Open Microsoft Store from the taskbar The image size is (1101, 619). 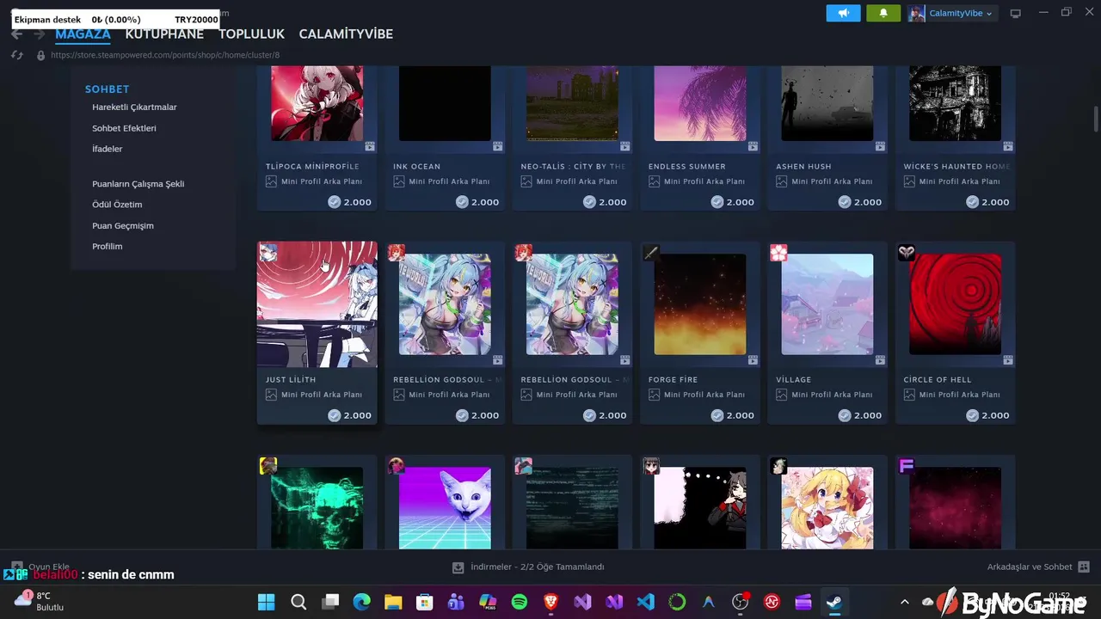[x=424, y=602]
